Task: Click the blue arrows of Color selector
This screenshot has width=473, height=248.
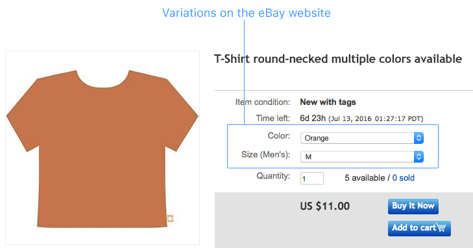Action: click(x=418, y=138)
